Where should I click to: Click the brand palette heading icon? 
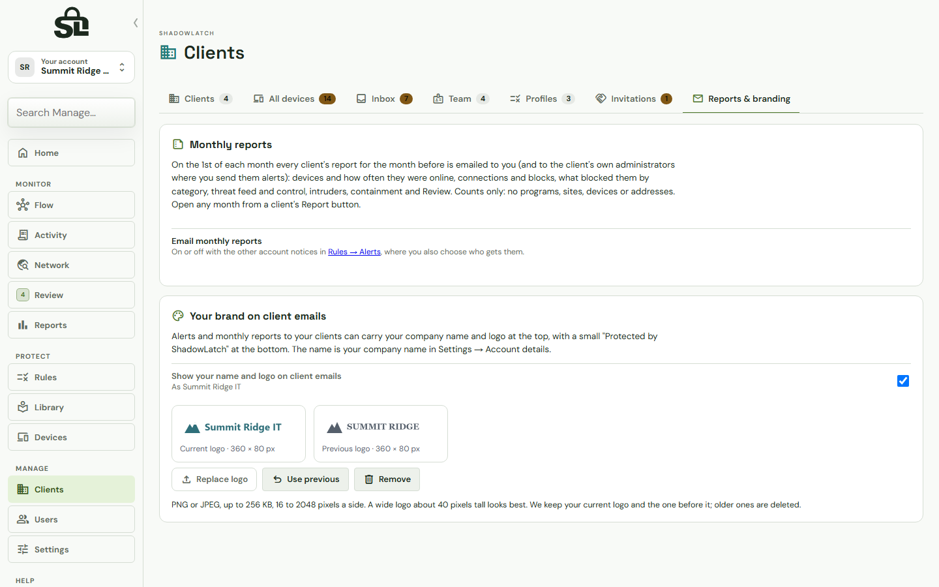[x=178, y=316]
